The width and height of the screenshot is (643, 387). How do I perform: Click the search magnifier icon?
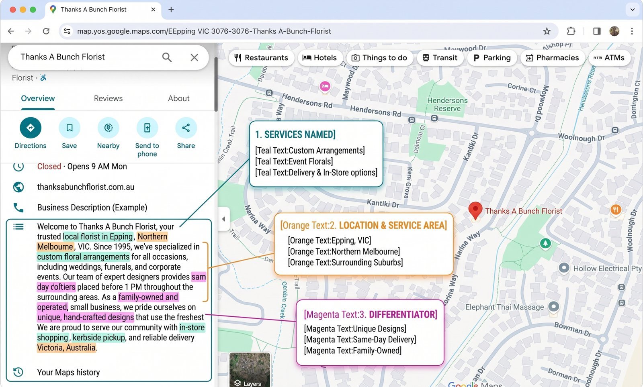coord(167,57)
